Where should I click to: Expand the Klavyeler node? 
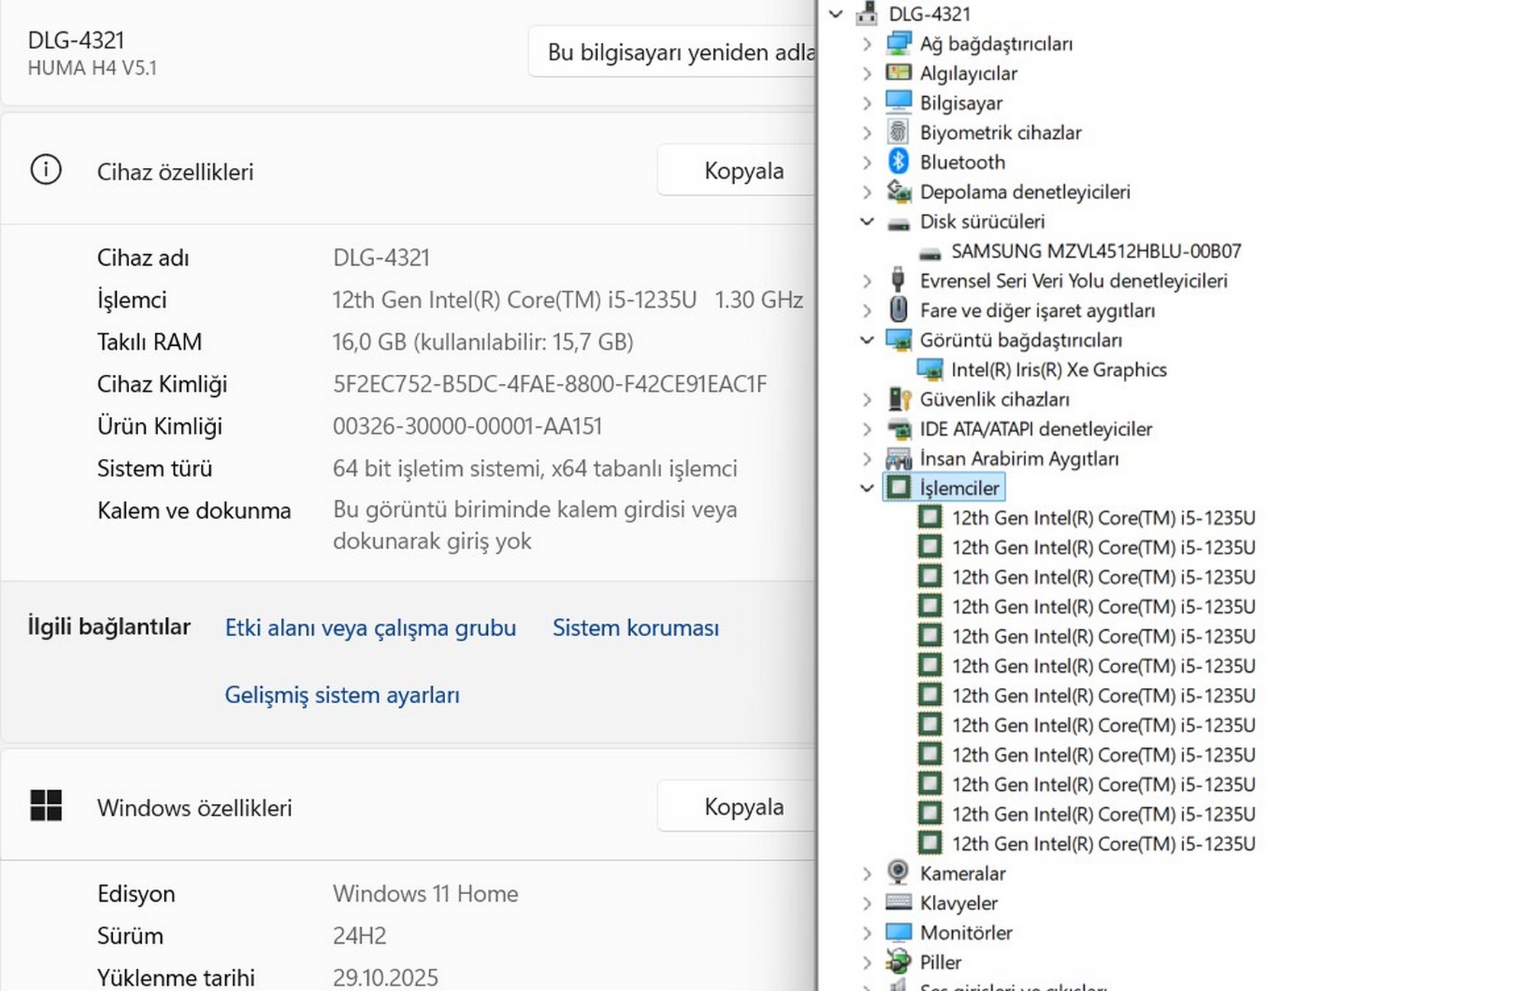coord(867,903)
